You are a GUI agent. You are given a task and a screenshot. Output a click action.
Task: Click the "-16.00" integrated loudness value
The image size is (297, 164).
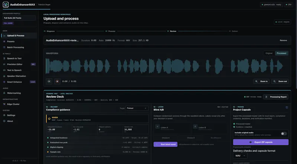coord(51,130)
